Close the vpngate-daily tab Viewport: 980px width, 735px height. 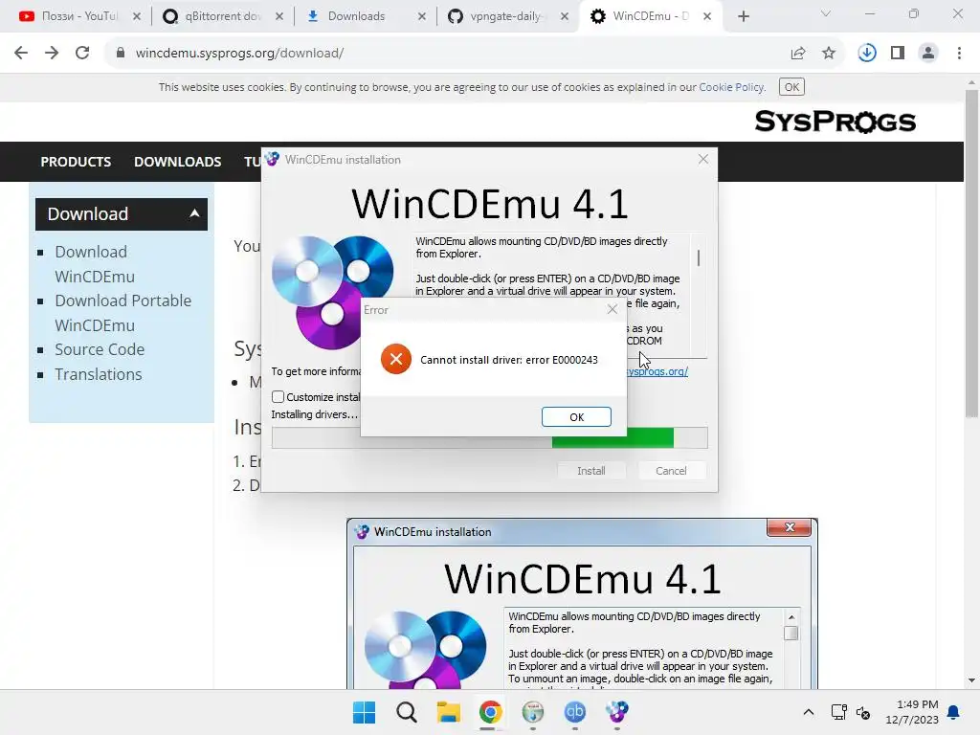(565, 17)
